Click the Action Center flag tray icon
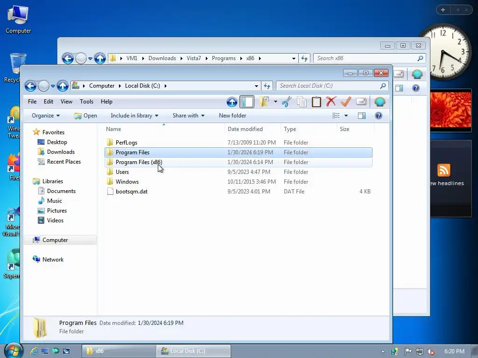Image resolution: width=478 pixels, height=358 pixels. [408, 351]
